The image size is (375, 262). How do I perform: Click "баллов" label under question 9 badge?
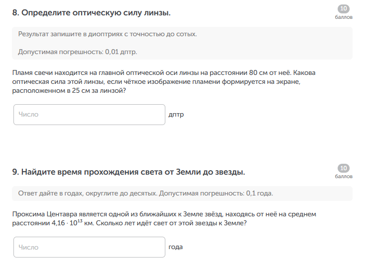click(344, 176)
